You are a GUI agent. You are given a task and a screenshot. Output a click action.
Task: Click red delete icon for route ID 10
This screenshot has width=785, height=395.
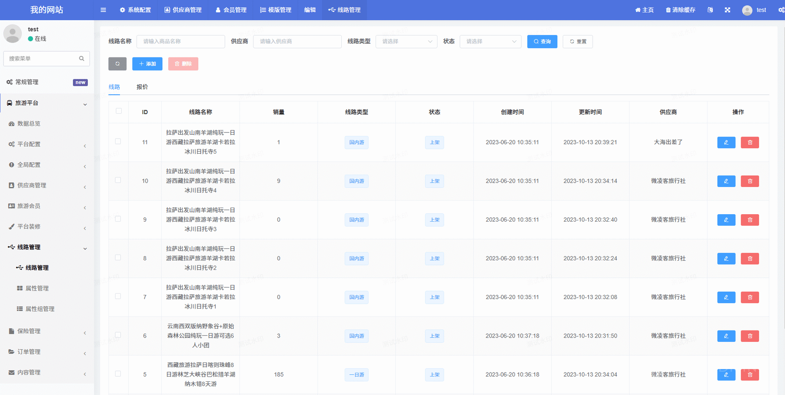click(749, 181)
